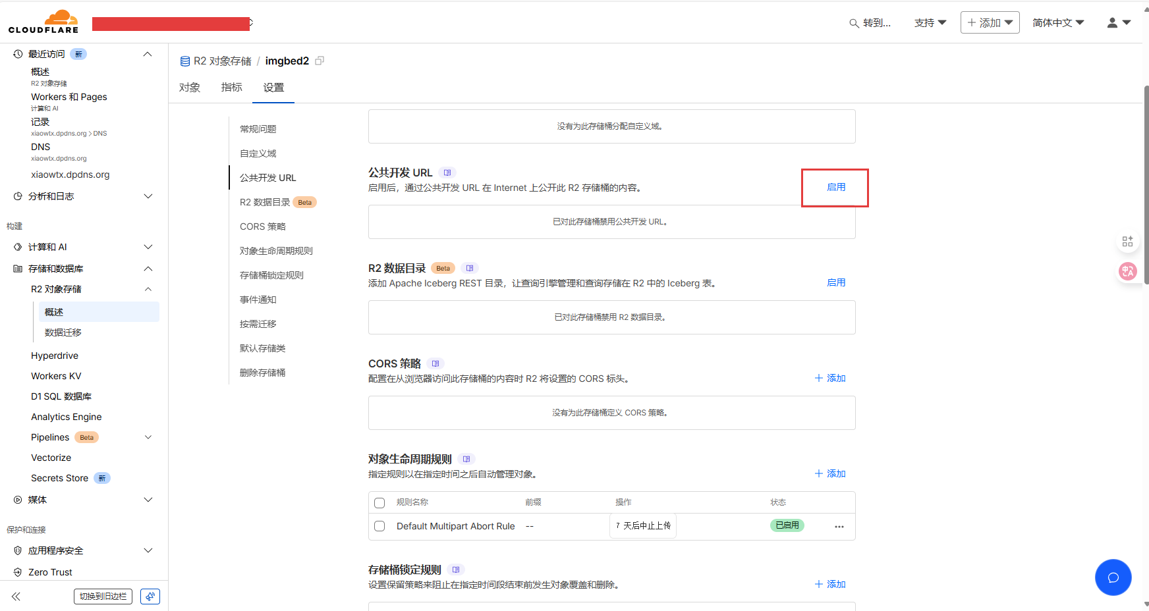Click the documentation icon beside 公共开发 URL
Image resolution: width=1149 pixels, height=611 pixels.
447,173
